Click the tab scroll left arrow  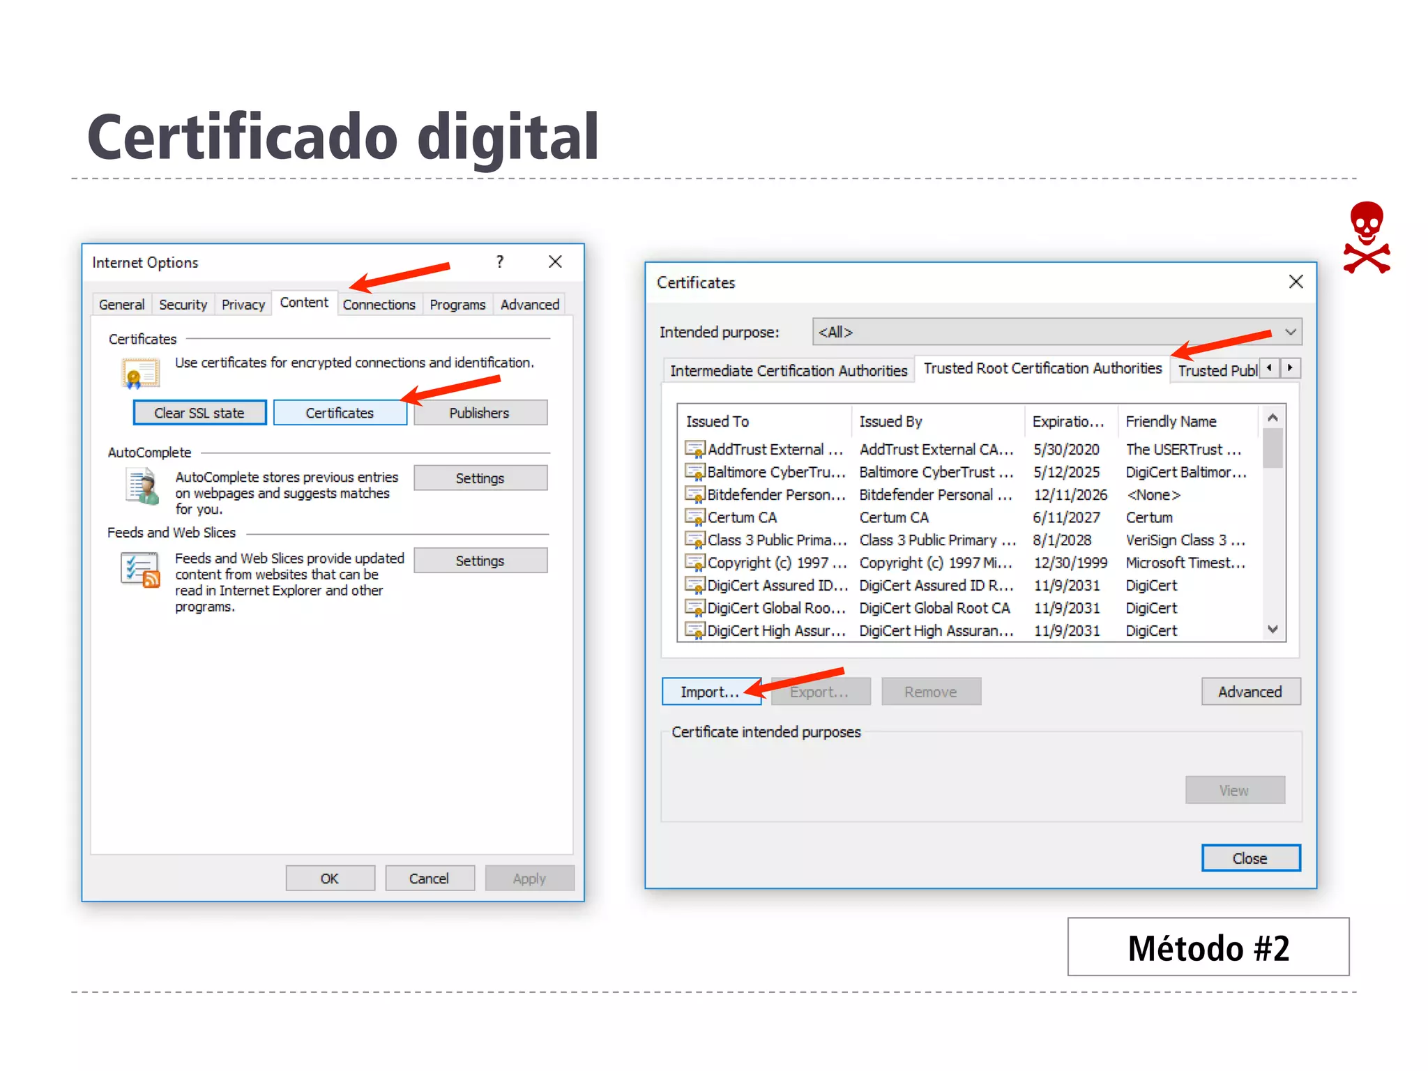pos(1269,367)
